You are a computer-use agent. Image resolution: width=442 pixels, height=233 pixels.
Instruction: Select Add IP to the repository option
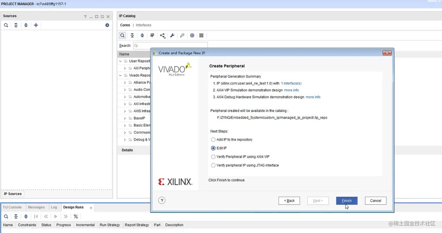(x=213, y=140)
